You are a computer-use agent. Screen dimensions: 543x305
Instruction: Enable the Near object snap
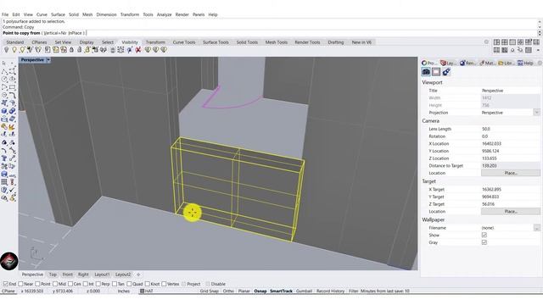coord(20,284)
